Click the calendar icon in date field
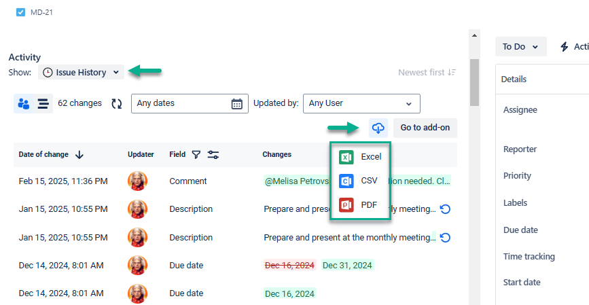The width and height of the screenshot is (589, 305). coord(236,104)
